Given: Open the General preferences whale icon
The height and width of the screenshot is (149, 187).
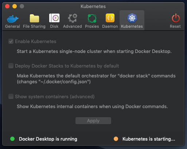Looking at the screenshot, I should click(x=13, y=19).
